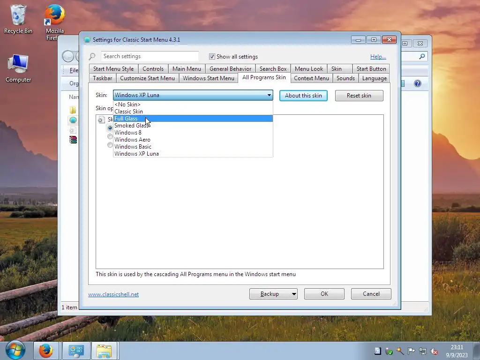Open File menu in Explorer window
480x360 pixels.
(x=74, y=70)
